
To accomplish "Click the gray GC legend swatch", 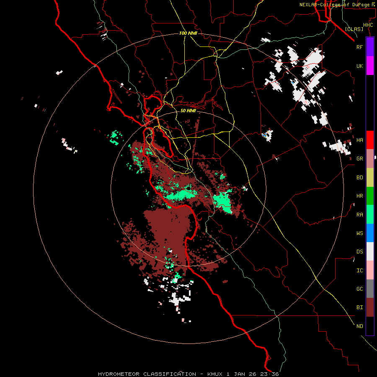I will coord(370,289).
